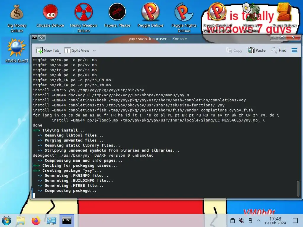Image resolution: width=303 pixels, height=227 pixels.
Task: Click terminal cursor input line
Action: tap(34, 196)
